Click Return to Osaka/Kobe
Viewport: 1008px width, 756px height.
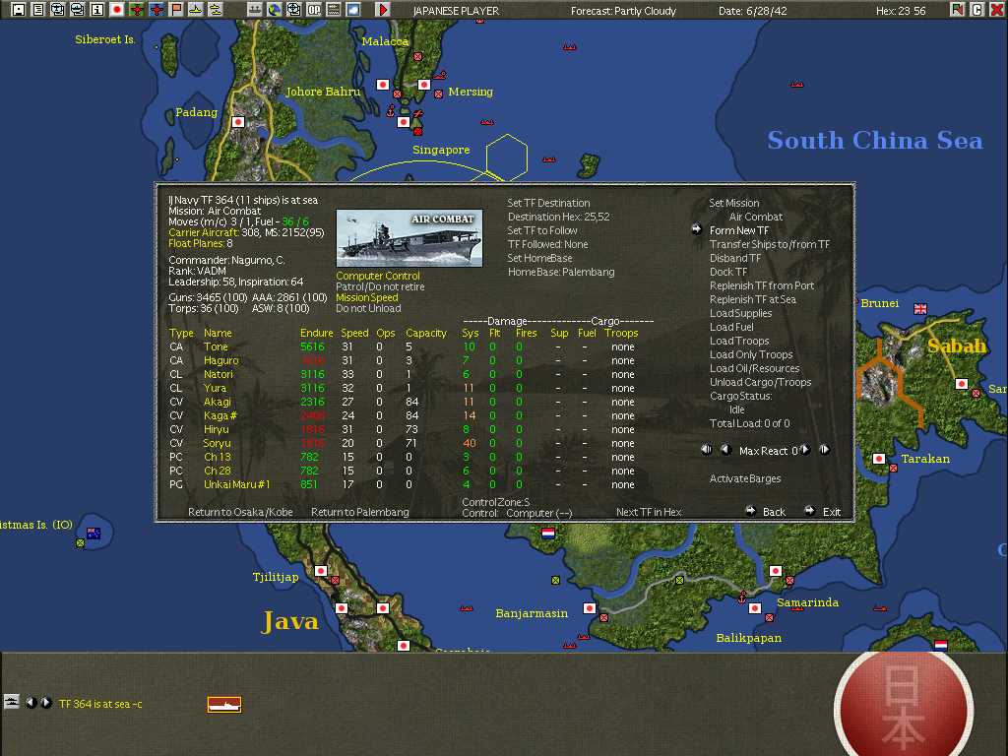[x=240, y=512]
